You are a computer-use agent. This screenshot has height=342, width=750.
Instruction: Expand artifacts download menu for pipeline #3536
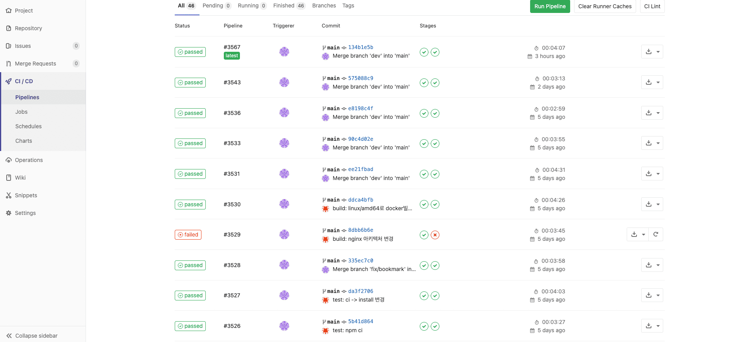click(652, 113)
